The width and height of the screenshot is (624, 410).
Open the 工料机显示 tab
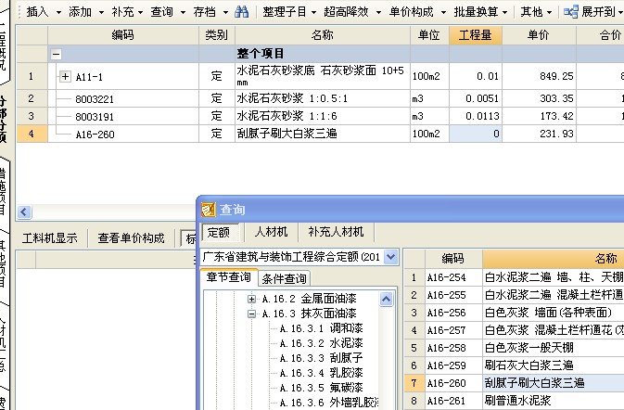tap(50, 238)
